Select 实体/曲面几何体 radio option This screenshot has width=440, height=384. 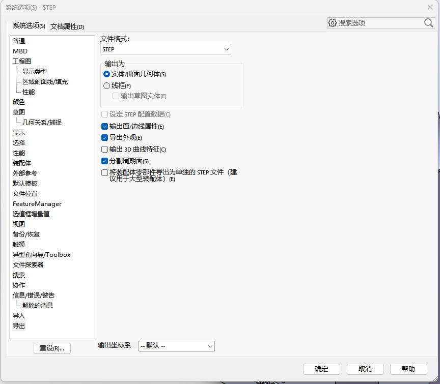tap(106, 74)
